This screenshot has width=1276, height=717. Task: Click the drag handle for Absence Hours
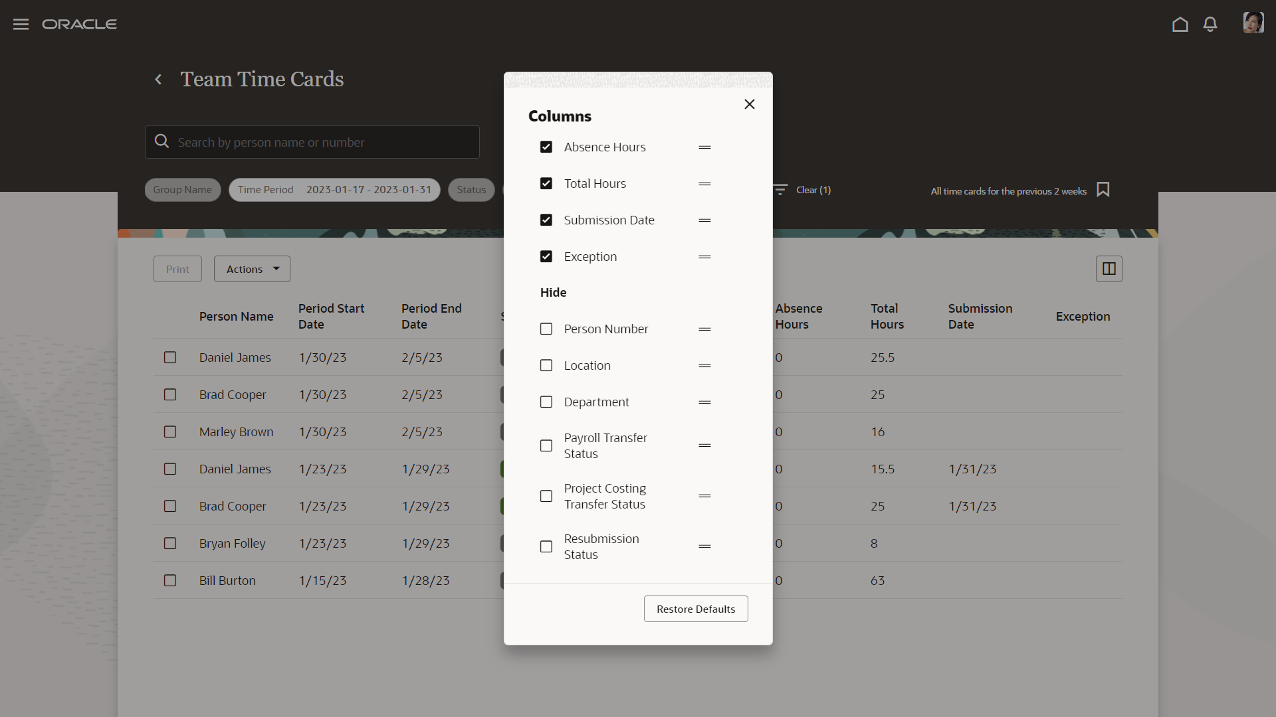coord(704,147)
